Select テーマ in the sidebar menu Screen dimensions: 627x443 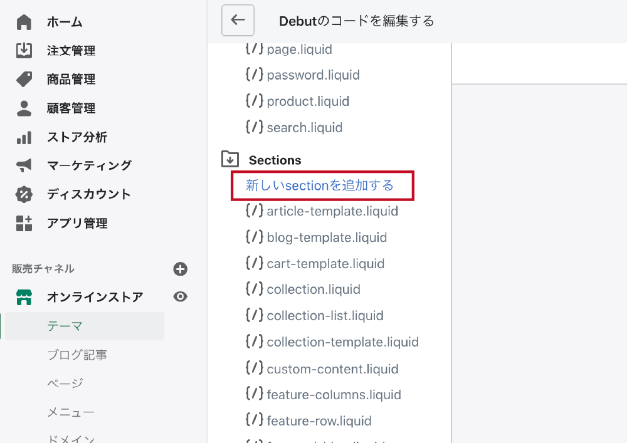(x=65, y=326)
